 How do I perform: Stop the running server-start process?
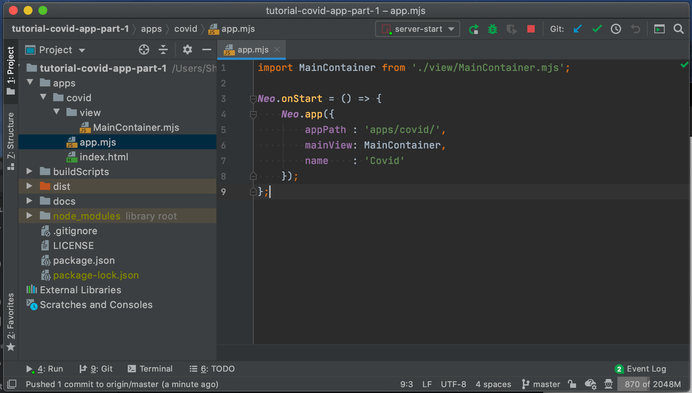tap(531, 29)
